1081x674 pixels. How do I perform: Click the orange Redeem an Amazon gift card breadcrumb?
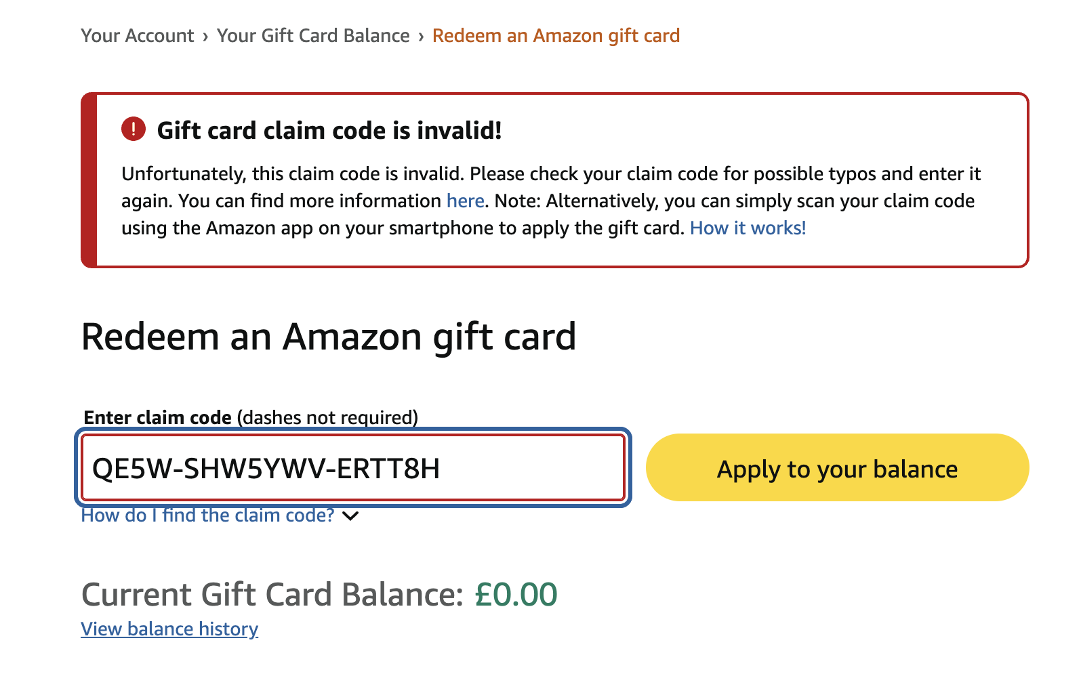pos(556,35)
